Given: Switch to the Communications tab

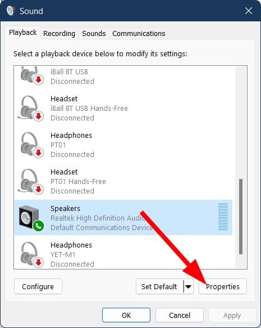Looking at the screenshot, I should [x=139, y=33].
